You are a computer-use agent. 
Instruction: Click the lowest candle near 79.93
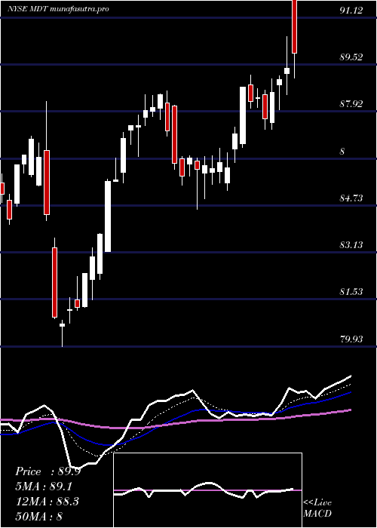(63, 333)
